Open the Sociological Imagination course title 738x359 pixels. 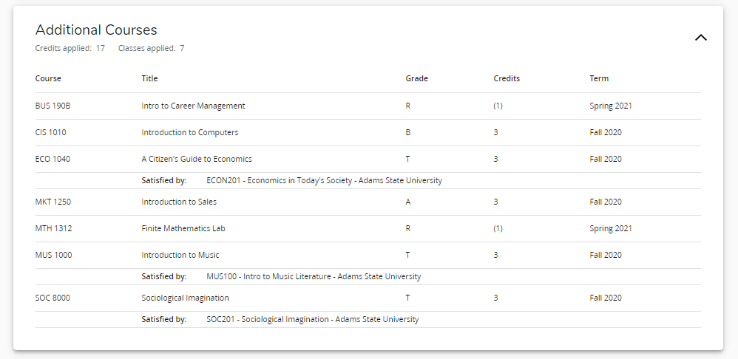[185, 298]
